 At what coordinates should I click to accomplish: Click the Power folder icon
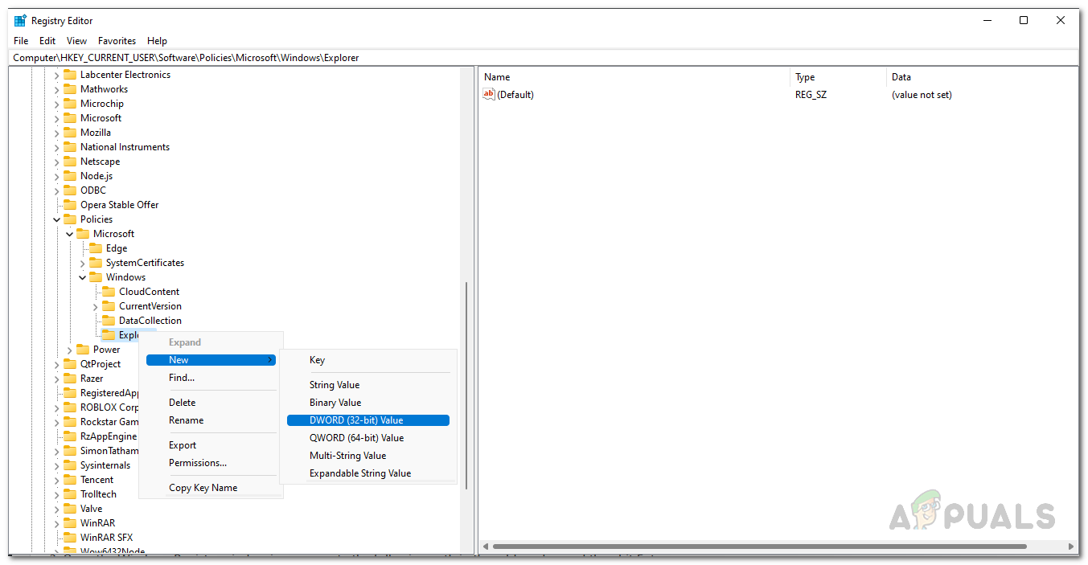(83, 350)
